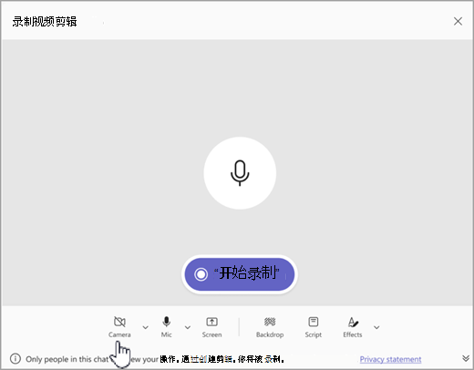Expand the Camera options chevron

pos(146,327)
